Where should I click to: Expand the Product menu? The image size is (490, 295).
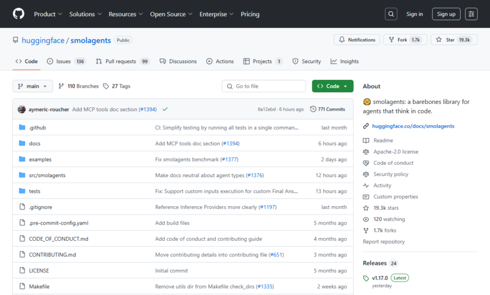48,14
